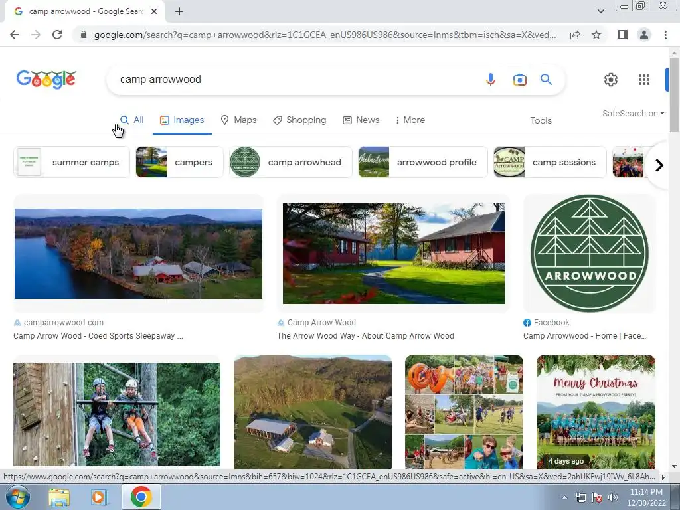Open Action Center flag icon
The width and height of the screenshot is (680, 510).
point(597,497)
